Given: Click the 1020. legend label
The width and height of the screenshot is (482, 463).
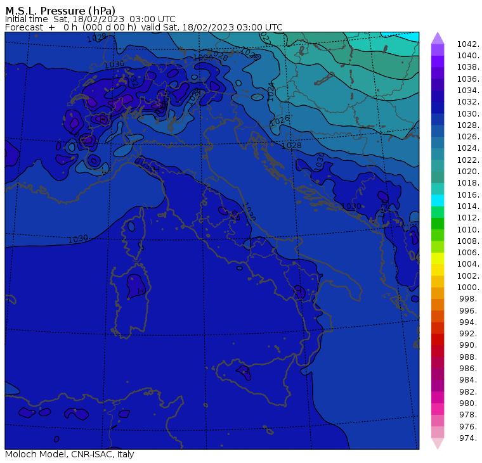Looking at the screenshot, I should tap(468, 171).
